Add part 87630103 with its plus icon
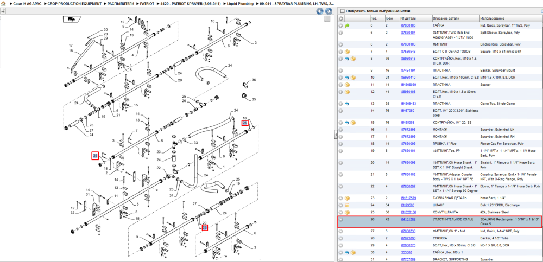 pyautogui.click(x=341, y=44)
